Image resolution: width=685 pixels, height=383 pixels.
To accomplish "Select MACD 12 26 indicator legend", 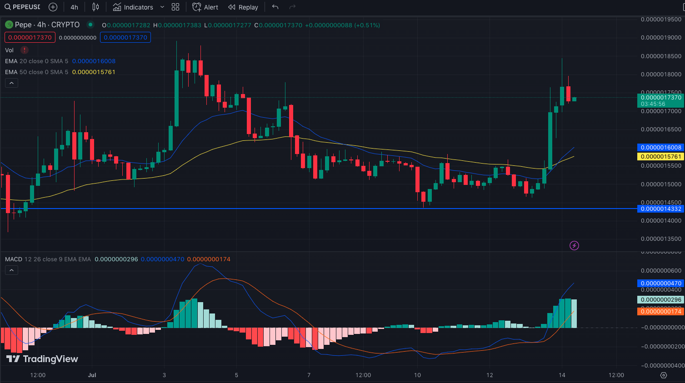I will (48, 259).
